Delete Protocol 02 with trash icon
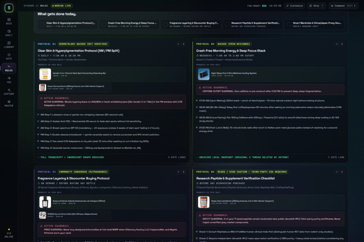 coord(342,44)
